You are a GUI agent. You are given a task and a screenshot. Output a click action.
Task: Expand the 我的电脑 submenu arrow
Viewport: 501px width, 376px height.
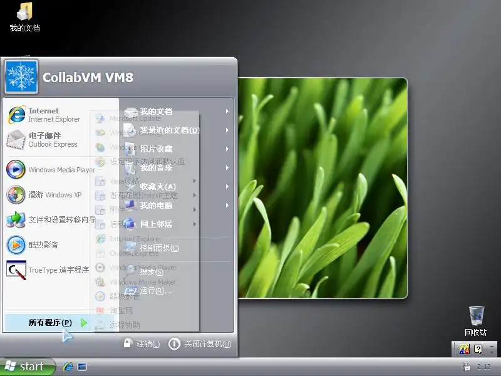coord(227,206)
